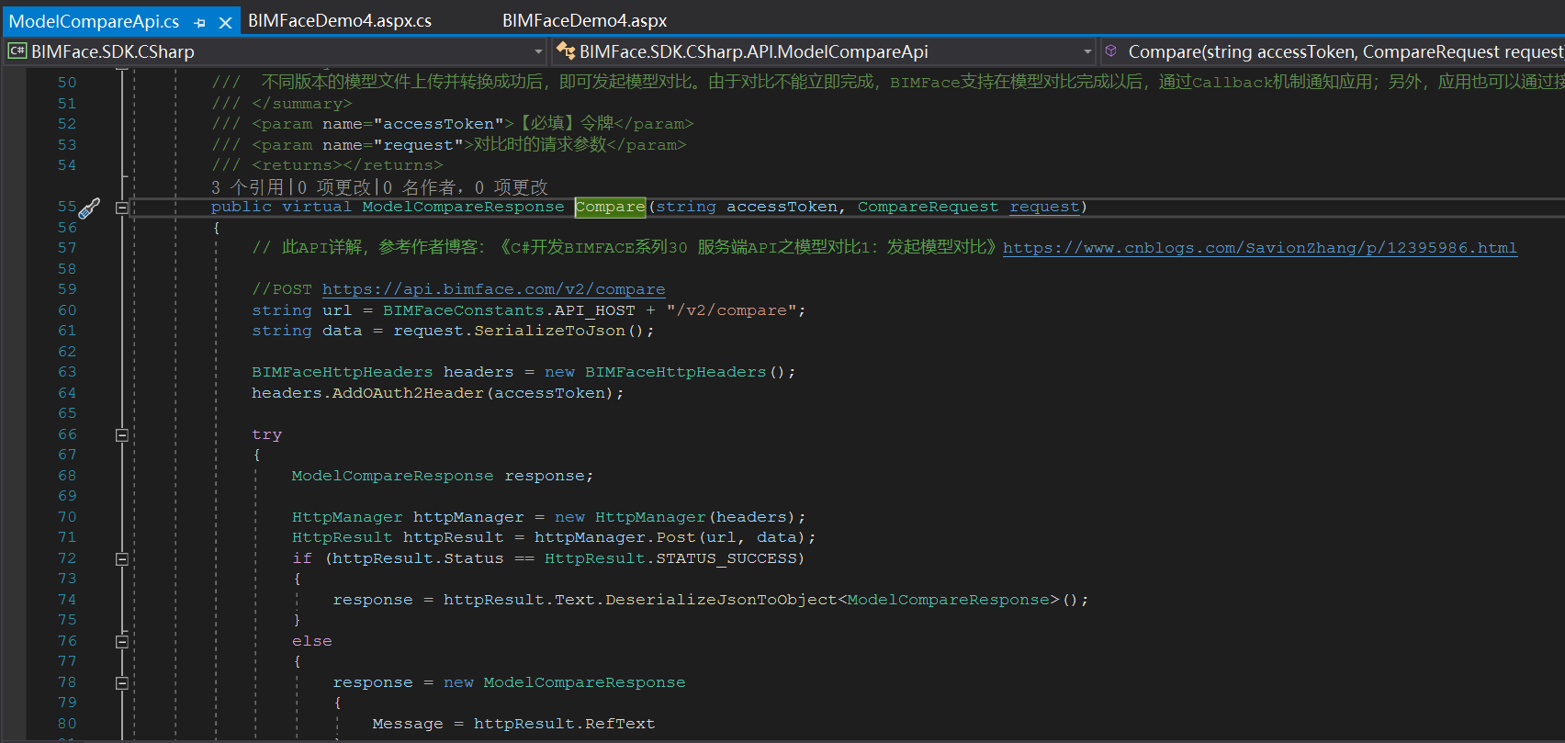Click the try keyword on line 66
Viewport: 1565px width, 743px height.
(x=266, y=434)
